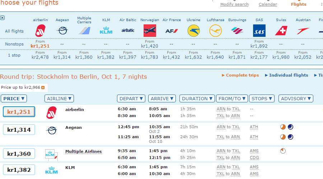This screenshot has width=323, height=179.
Task: Pick the airBaltic logo in matrix
Action: click(x=128, y=30)
